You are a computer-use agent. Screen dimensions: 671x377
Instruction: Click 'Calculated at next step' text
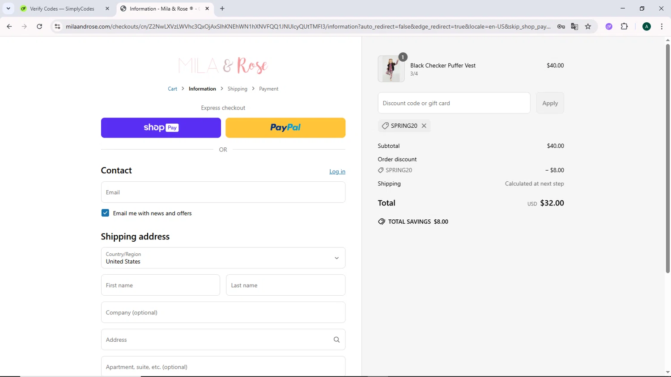[535, 184]
